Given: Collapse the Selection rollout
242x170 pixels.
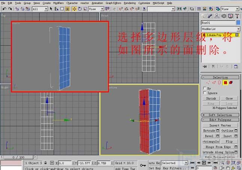Looking at the screenshot, I should (220, 77).
